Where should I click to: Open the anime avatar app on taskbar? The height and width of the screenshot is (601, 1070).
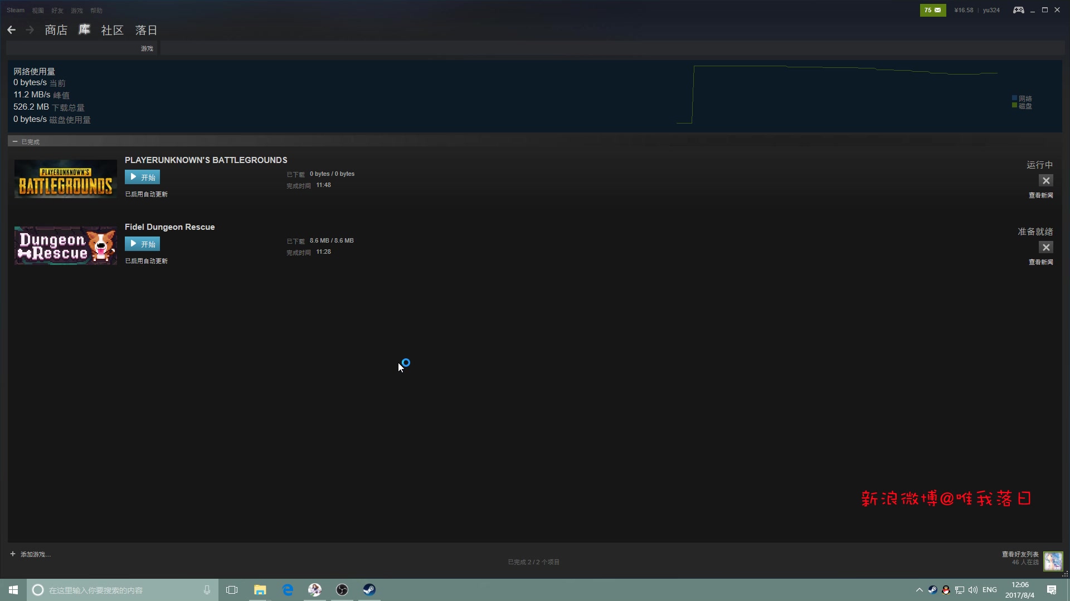pyautogui.click(x=315, y=590)
